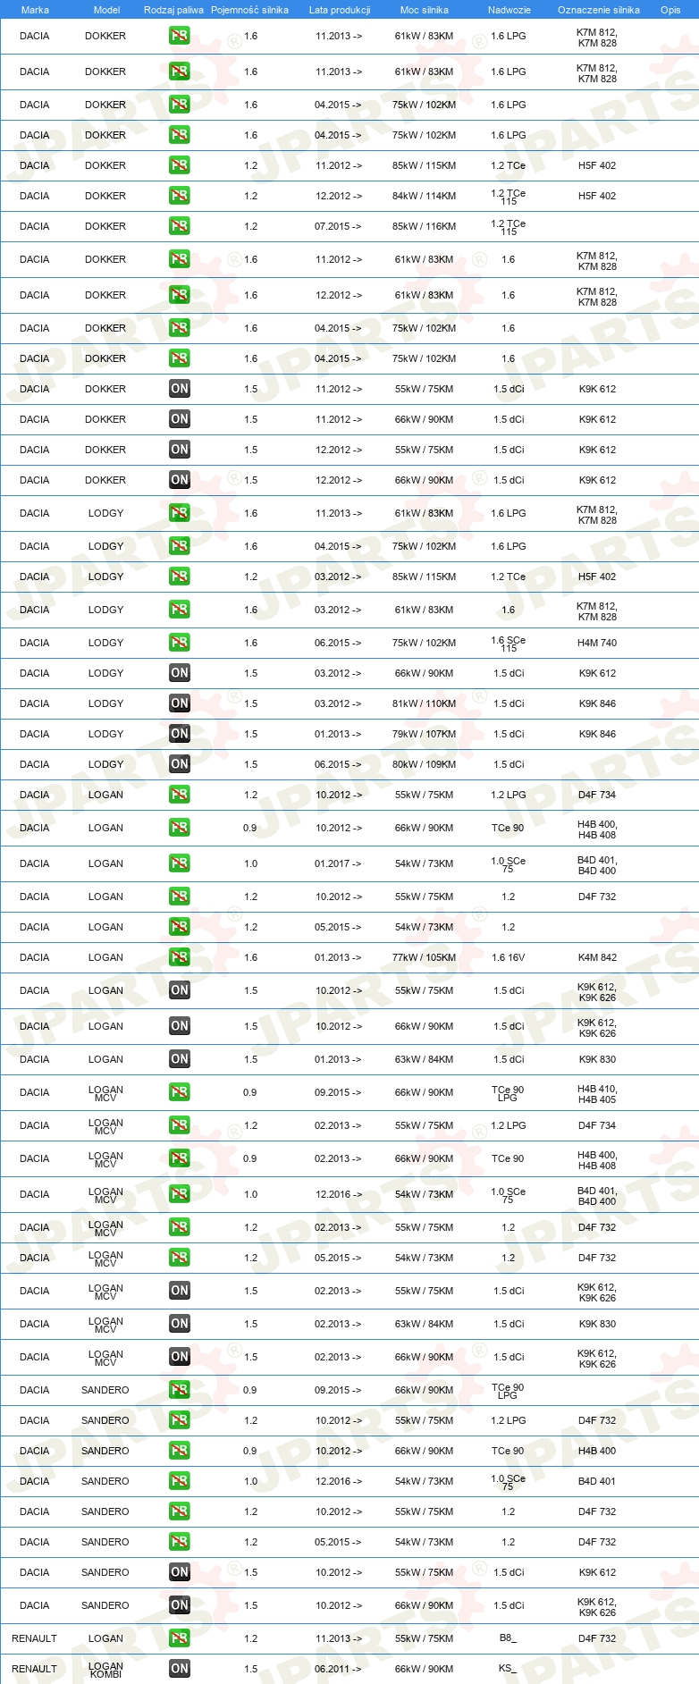This screenshot has width=699, height=1684.
Task: Click the power value '79kW / 107KM'
Action: 424,734
